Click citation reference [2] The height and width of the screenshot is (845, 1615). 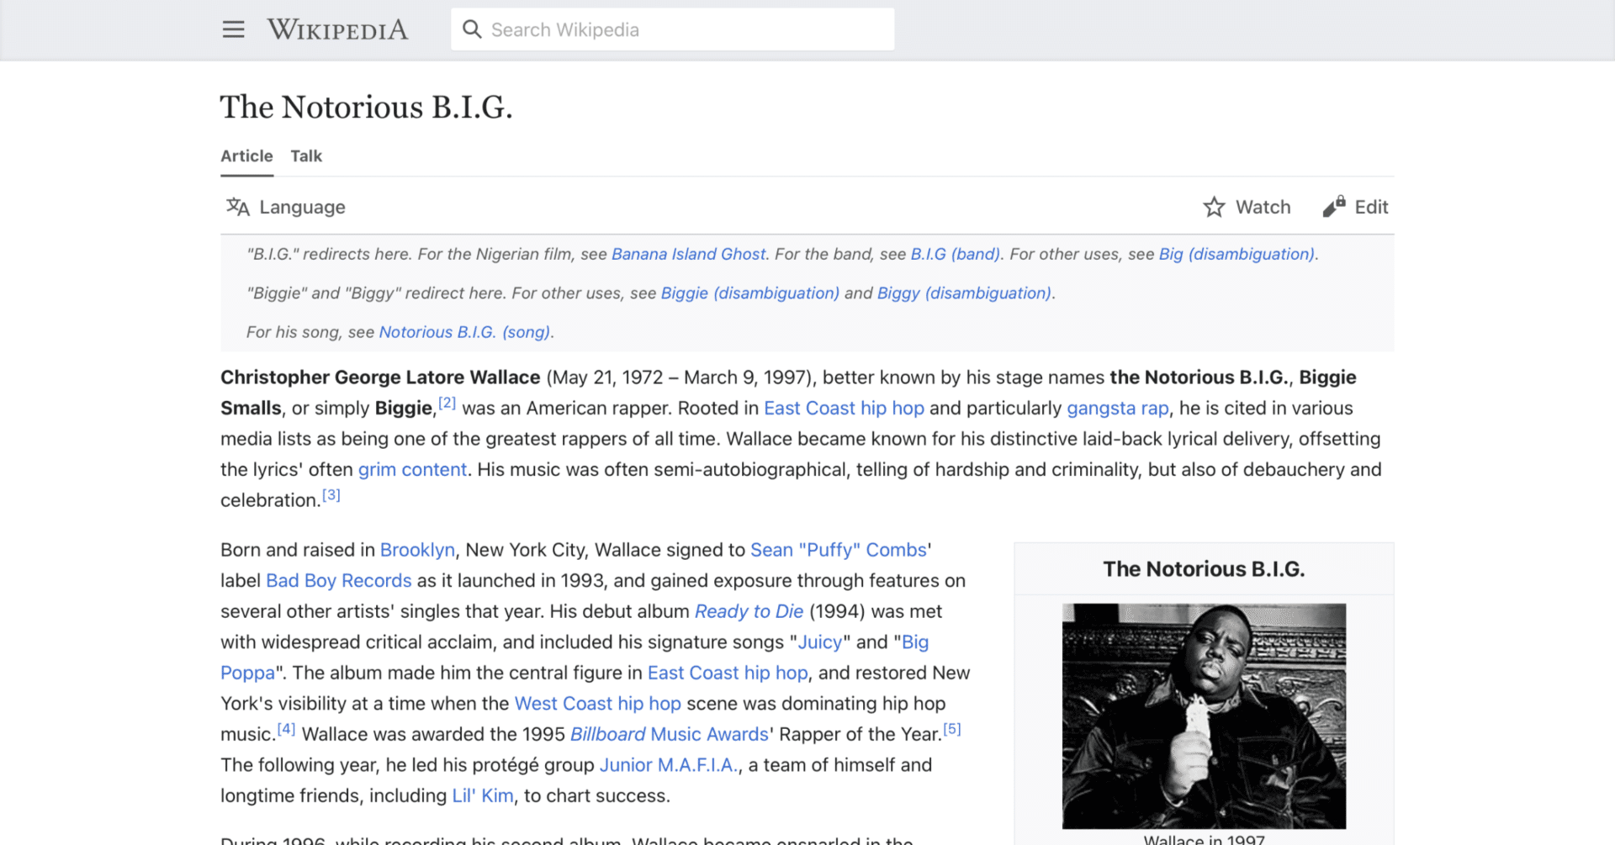click(447, 403)
